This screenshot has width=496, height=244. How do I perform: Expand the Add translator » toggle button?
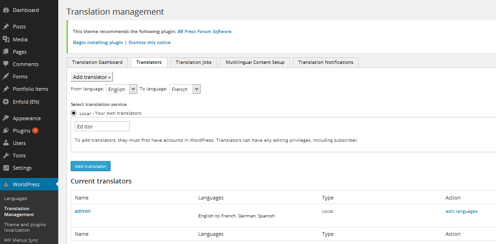pyautogui.click(x=92, y=77)
